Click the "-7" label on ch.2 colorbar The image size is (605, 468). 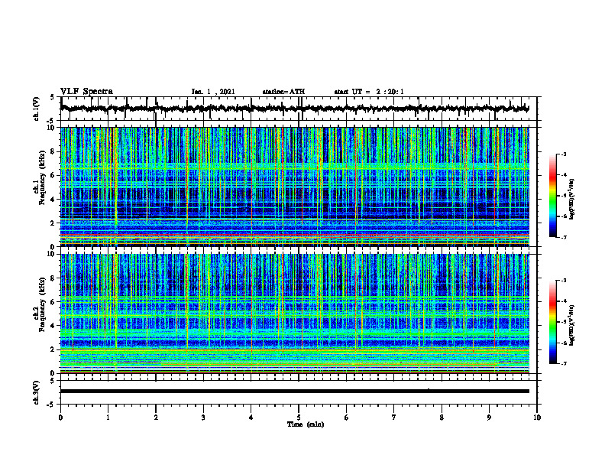pos(564,363)
